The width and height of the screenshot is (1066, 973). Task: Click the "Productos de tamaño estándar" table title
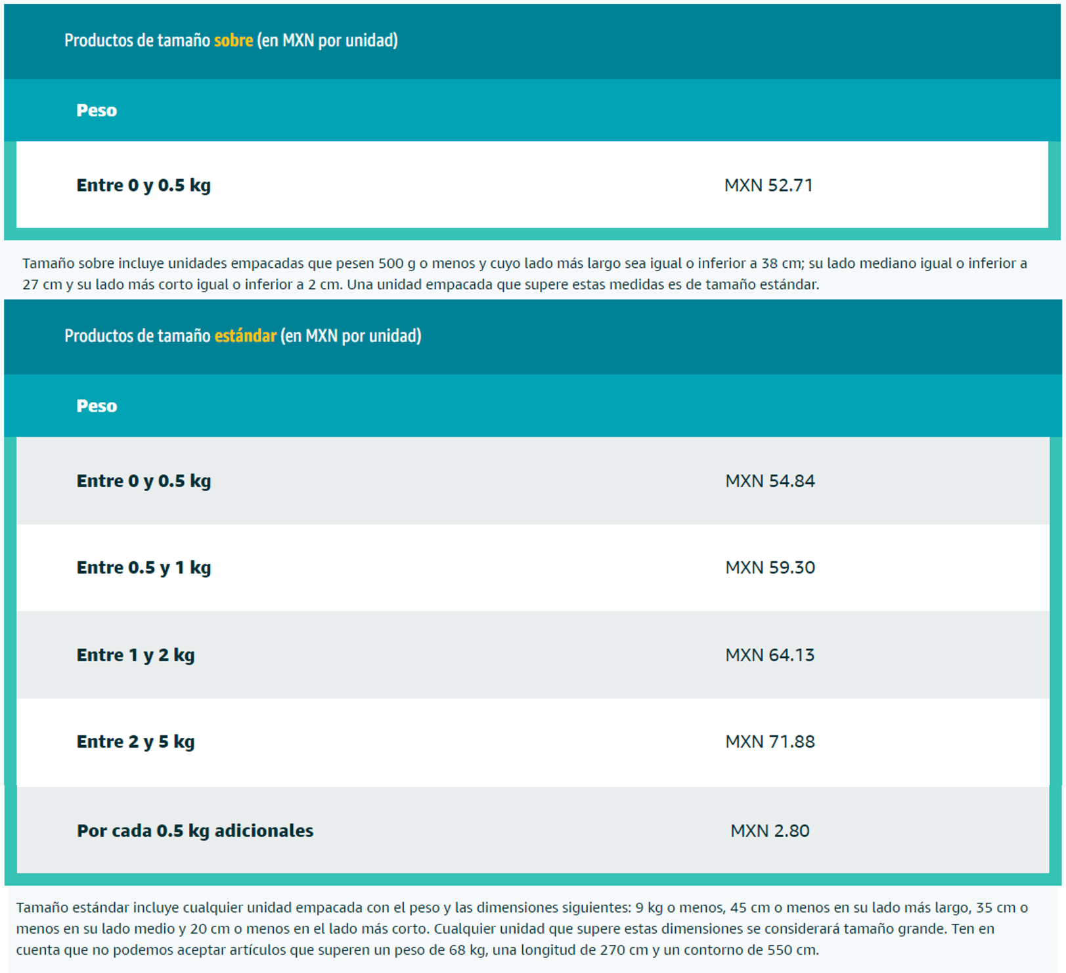[242, 336]
